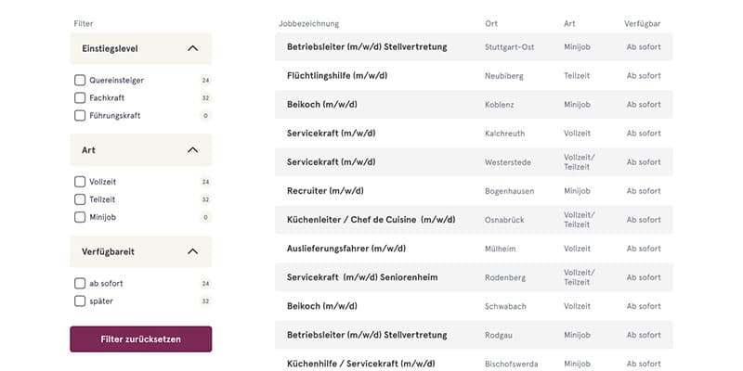Check the Quereinsteiger checkbox
743x371 pixels.
tap(80, 81)
